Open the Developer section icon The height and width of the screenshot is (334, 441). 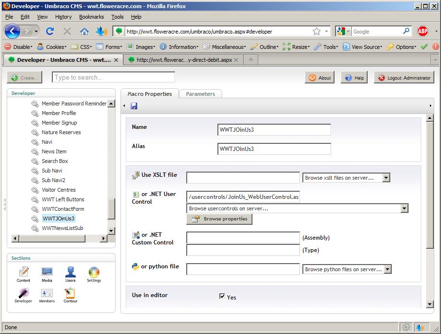(24, 295)
